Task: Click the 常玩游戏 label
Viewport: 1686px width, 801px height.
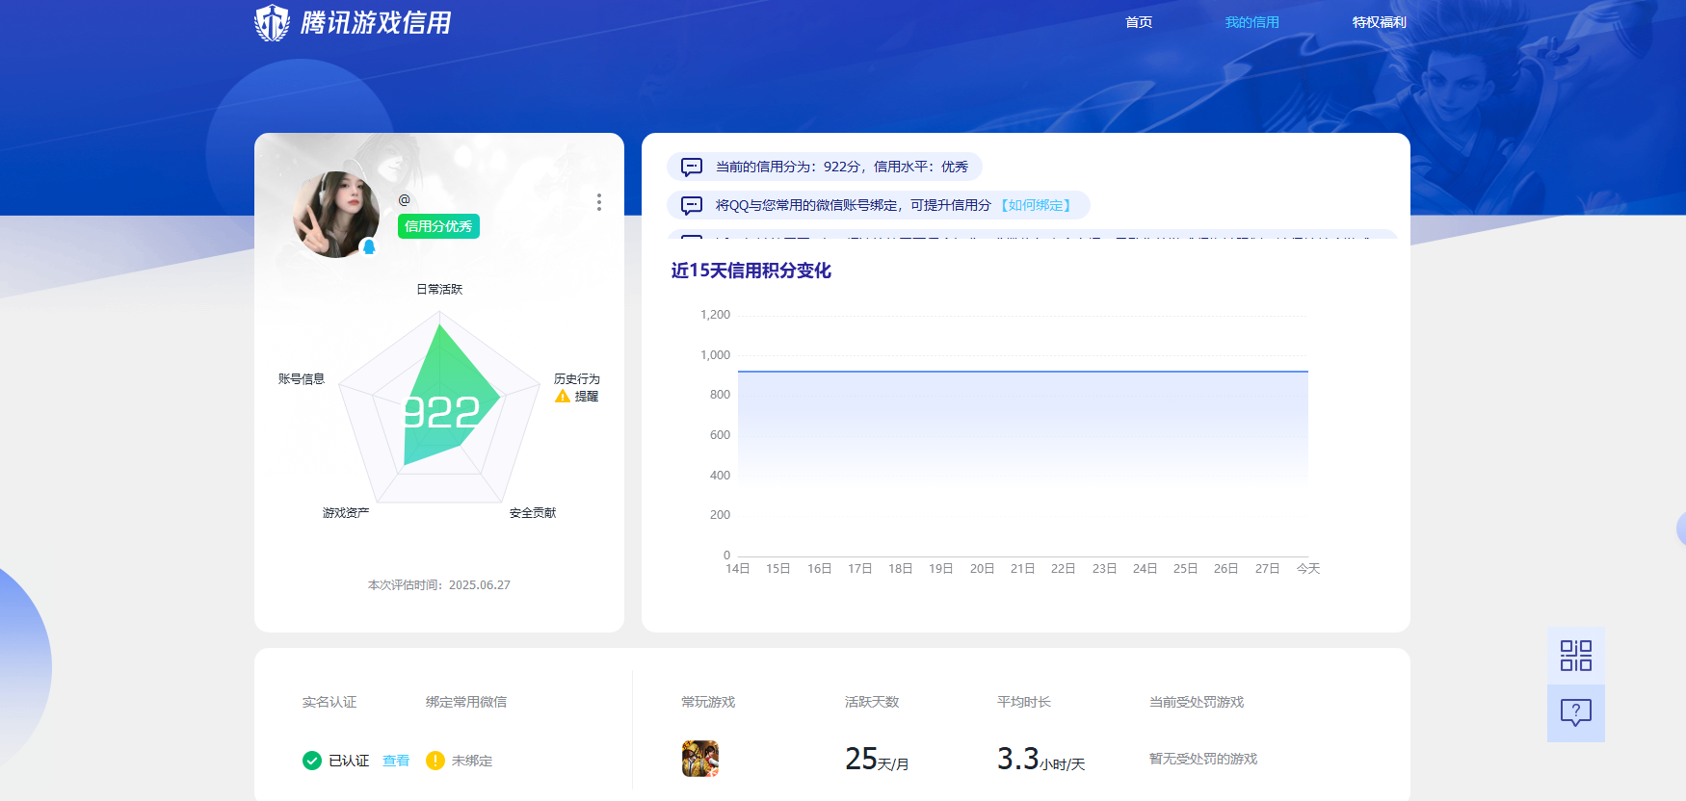Action: point(708,702)
